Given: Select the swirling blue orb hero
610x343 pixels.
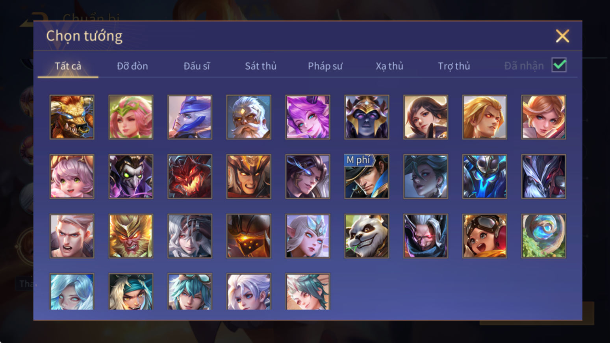Looking at the screenshot, I should tap(543, 236).
